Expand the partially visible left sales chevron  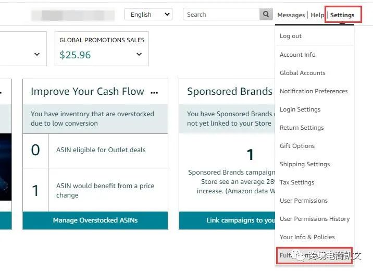pos(37,54)
